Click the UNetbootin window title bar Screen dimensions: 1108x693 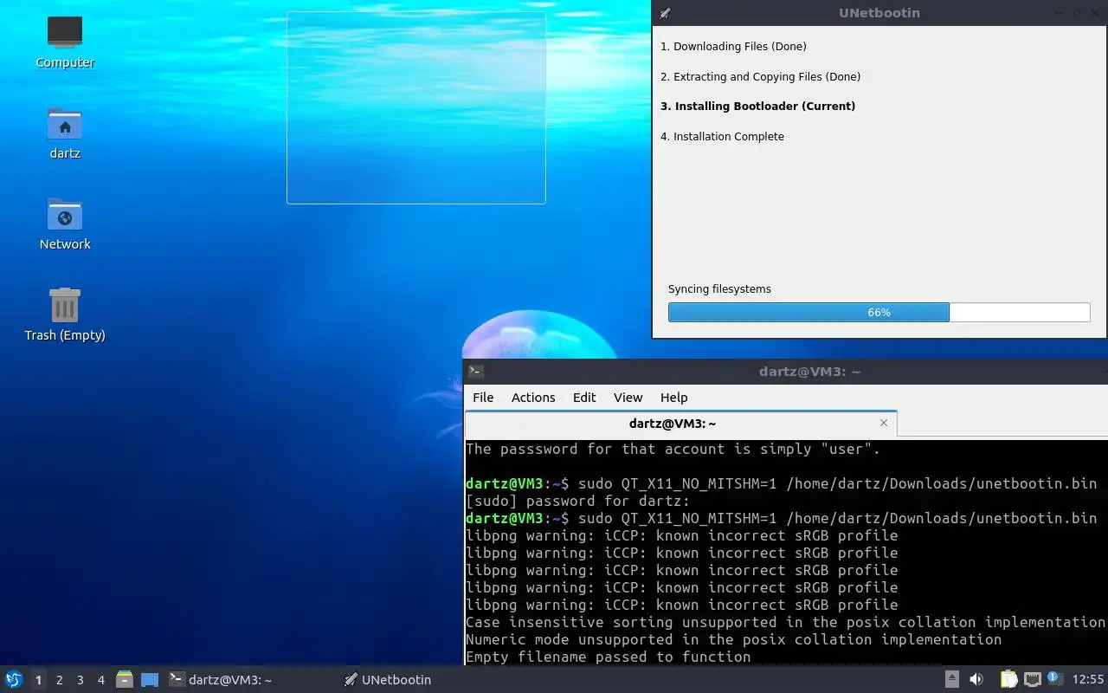point(879,13)
